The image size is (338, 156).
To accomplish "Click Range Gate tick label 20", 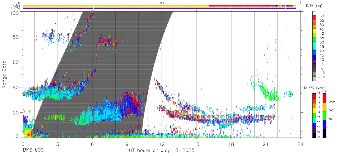I will [15, 113].
